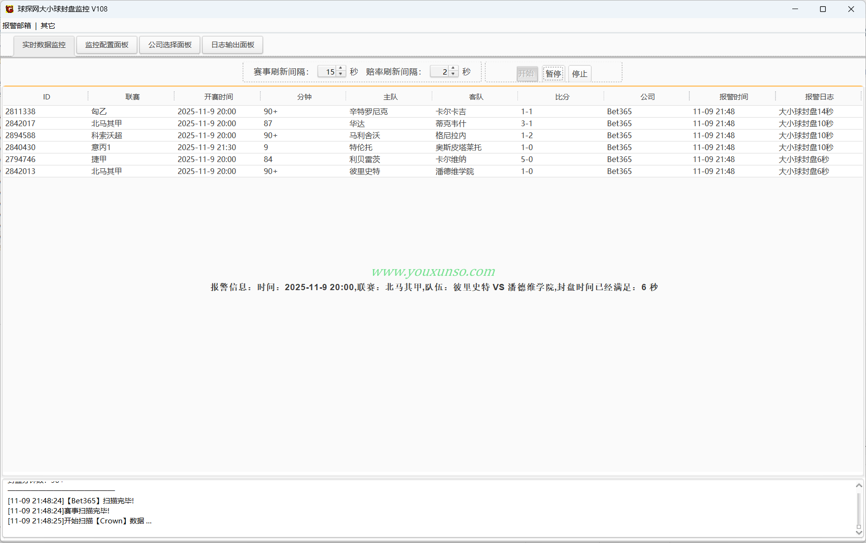Screen dimensions: 866x543
Task: Sort by 开赛时间 column header
Action: [218, 97]
